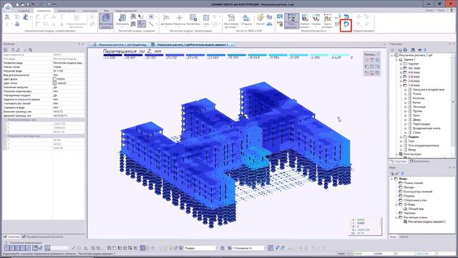Select Колонна in the Structure tree
Image resolution: width=458 pixels, height=258 pixels.
point(418,98)
